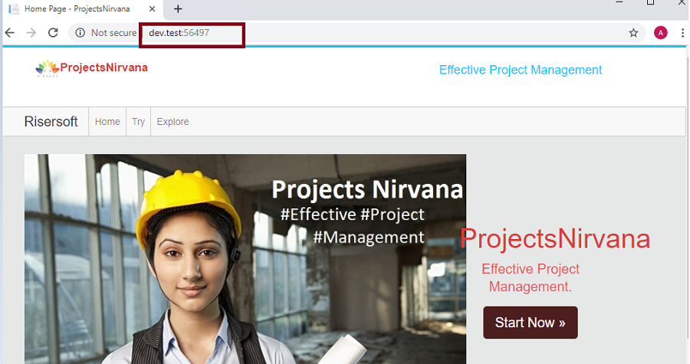Open the Home nav item

pos(107,122)
